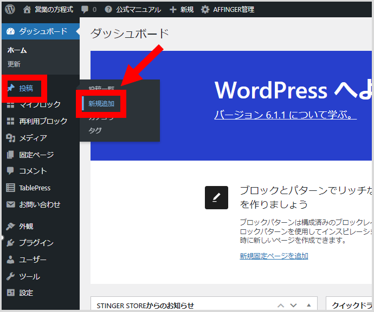Open the comments bubble icon in admin bar
Viewport: 374px width, 312px height.
click(x=85, y=10)
